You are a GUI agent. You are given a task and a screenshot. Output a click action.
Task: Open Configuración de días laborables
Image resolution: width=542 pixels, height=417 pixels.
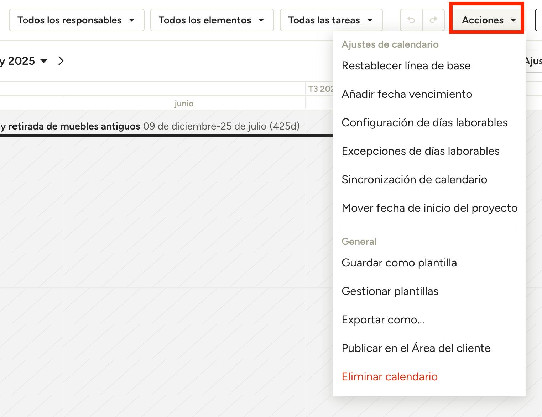[x=424, y=123]
